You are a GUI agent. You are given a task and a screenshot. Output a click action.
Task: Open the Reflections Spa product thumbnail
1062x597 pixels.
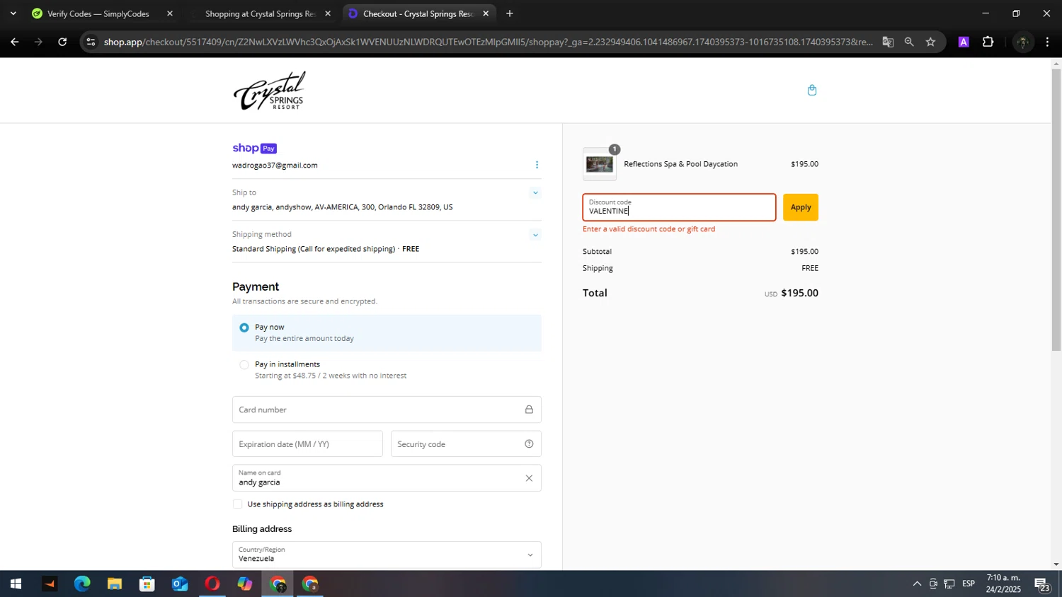600,164
